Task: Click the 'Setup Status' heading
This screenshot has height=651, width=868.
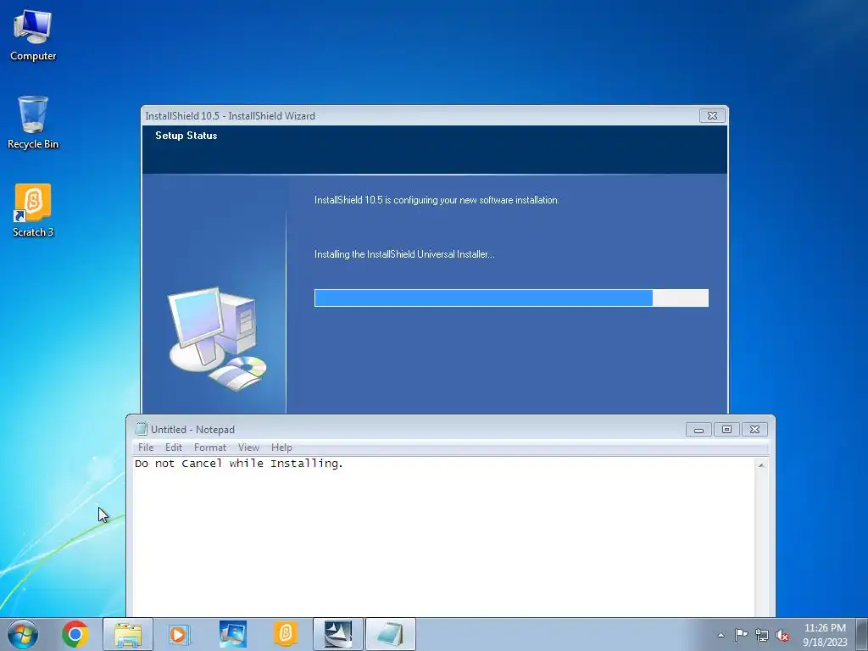Action: 186,136
